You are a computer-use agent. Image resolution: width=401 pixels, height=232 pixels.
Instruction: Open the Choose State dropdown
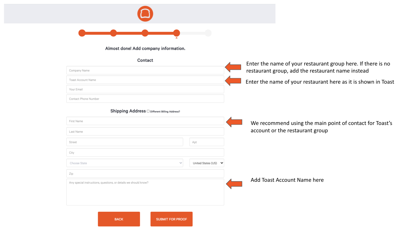point(125,163)
